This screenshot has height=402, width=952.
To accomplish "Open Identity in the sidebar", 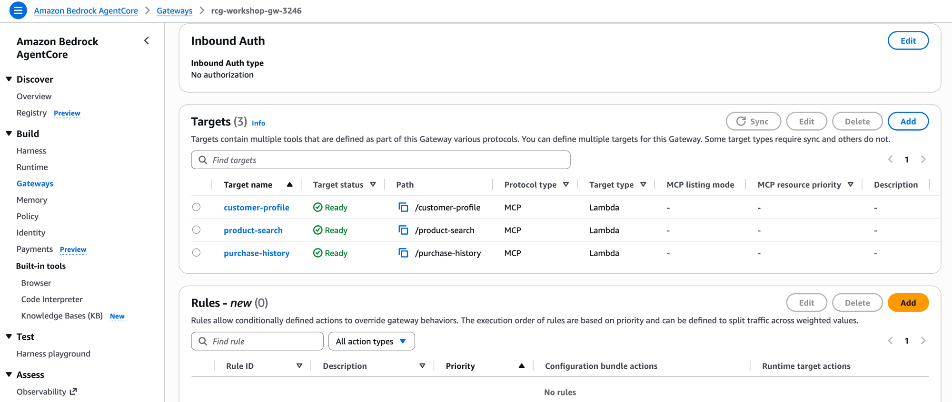I will [x=31, y=233].
